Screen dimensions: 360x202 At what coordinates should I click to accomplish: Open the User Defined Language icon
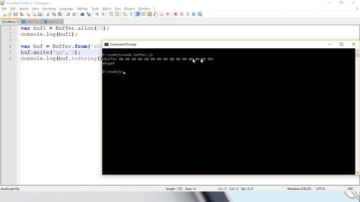coord(143,14)
